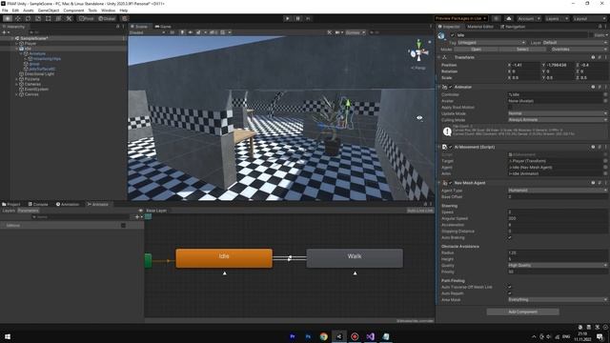Toggle scene audio icon
This screenshot has width=610, height=343.
coord(191,32)
